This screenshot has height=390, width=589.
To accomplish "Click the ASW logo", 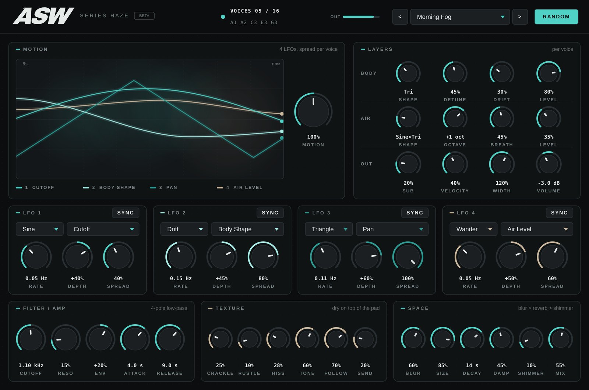I will pos(43,16).
